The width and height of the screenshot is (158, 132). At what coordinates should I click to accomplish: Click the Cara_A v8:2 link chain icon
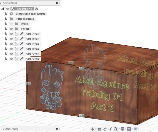tap(22, 44)
